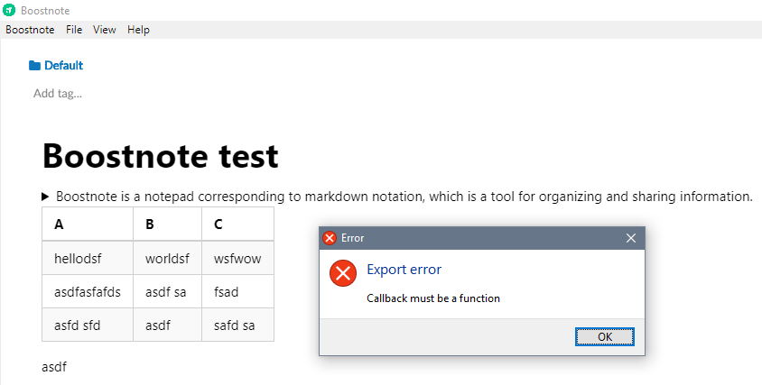Click the Boostnote app logo icon

(x=9, y=10)
